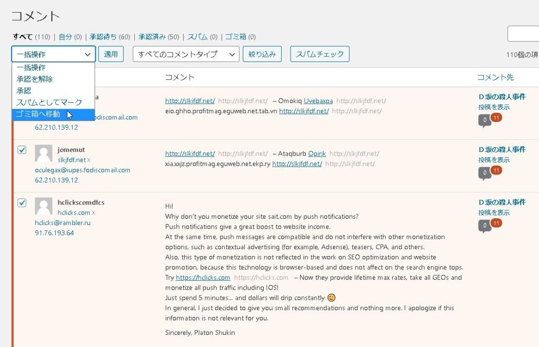Click the avatar image of jomemut
The width and height of the screenshot is (539, 347).
pos(44,154)
